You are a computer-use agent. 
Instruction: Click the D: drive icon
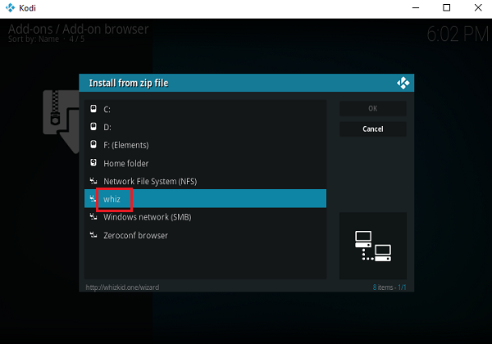point(93,127)
